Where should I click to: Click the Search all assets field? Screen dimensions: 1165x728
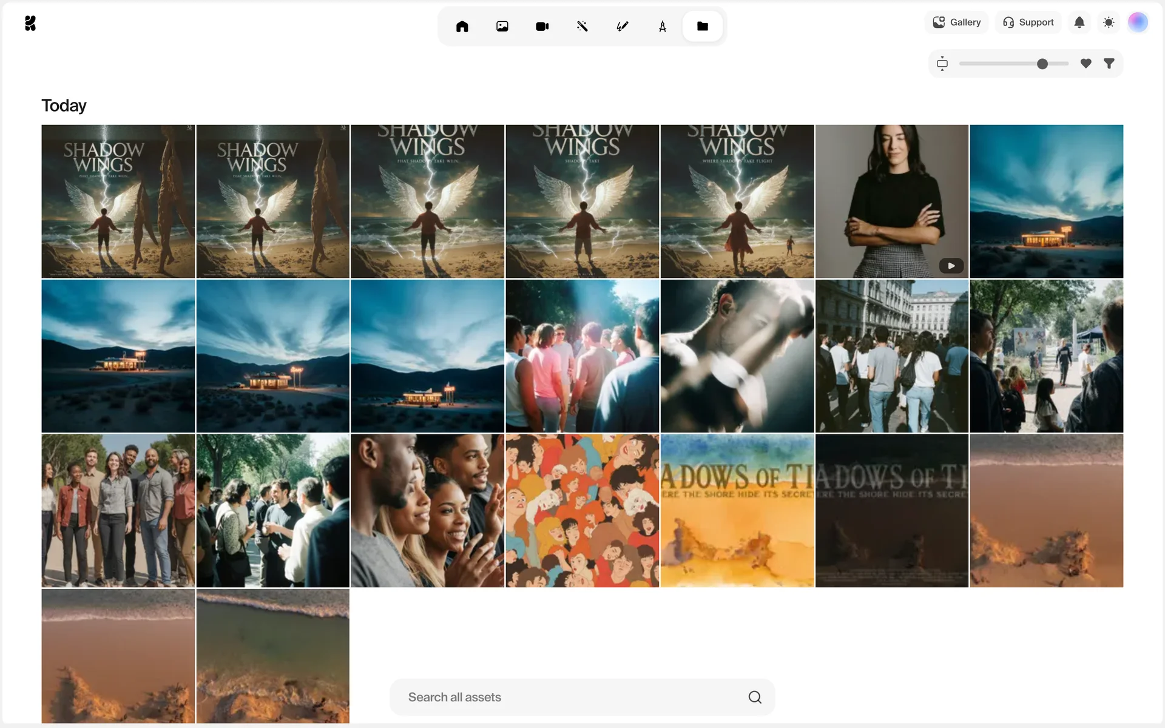tap(570, 697)
